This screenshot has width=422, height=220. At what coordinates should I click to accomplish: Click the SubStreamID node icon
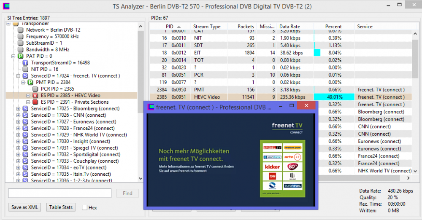point(20,43)
